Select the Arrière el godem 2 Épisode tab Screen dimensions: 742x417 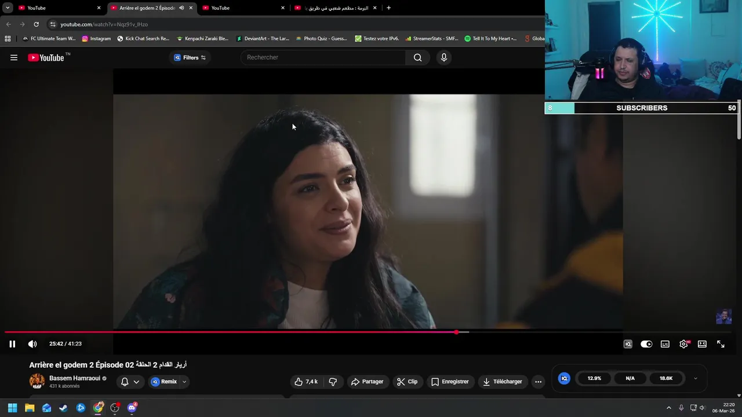point(147,8)
